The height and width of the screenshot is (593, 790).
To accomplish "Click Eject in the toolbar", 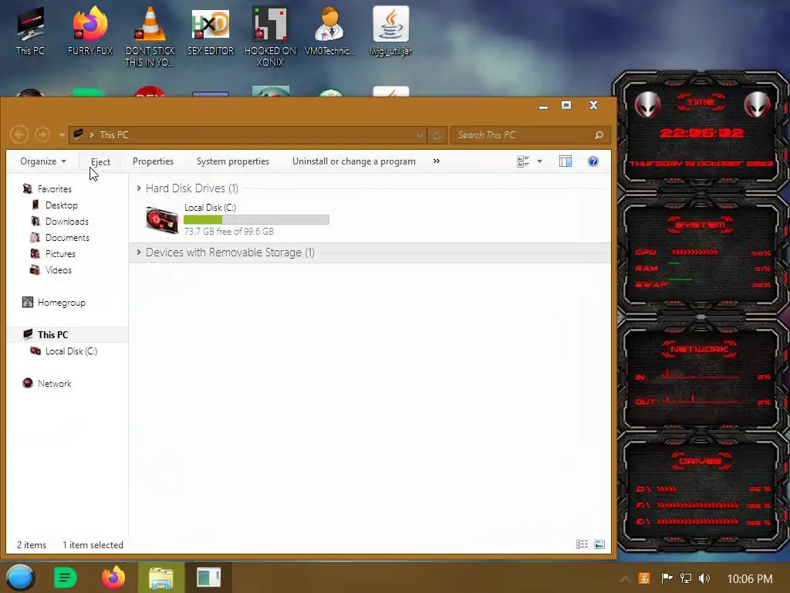I will tap(100, 162).
